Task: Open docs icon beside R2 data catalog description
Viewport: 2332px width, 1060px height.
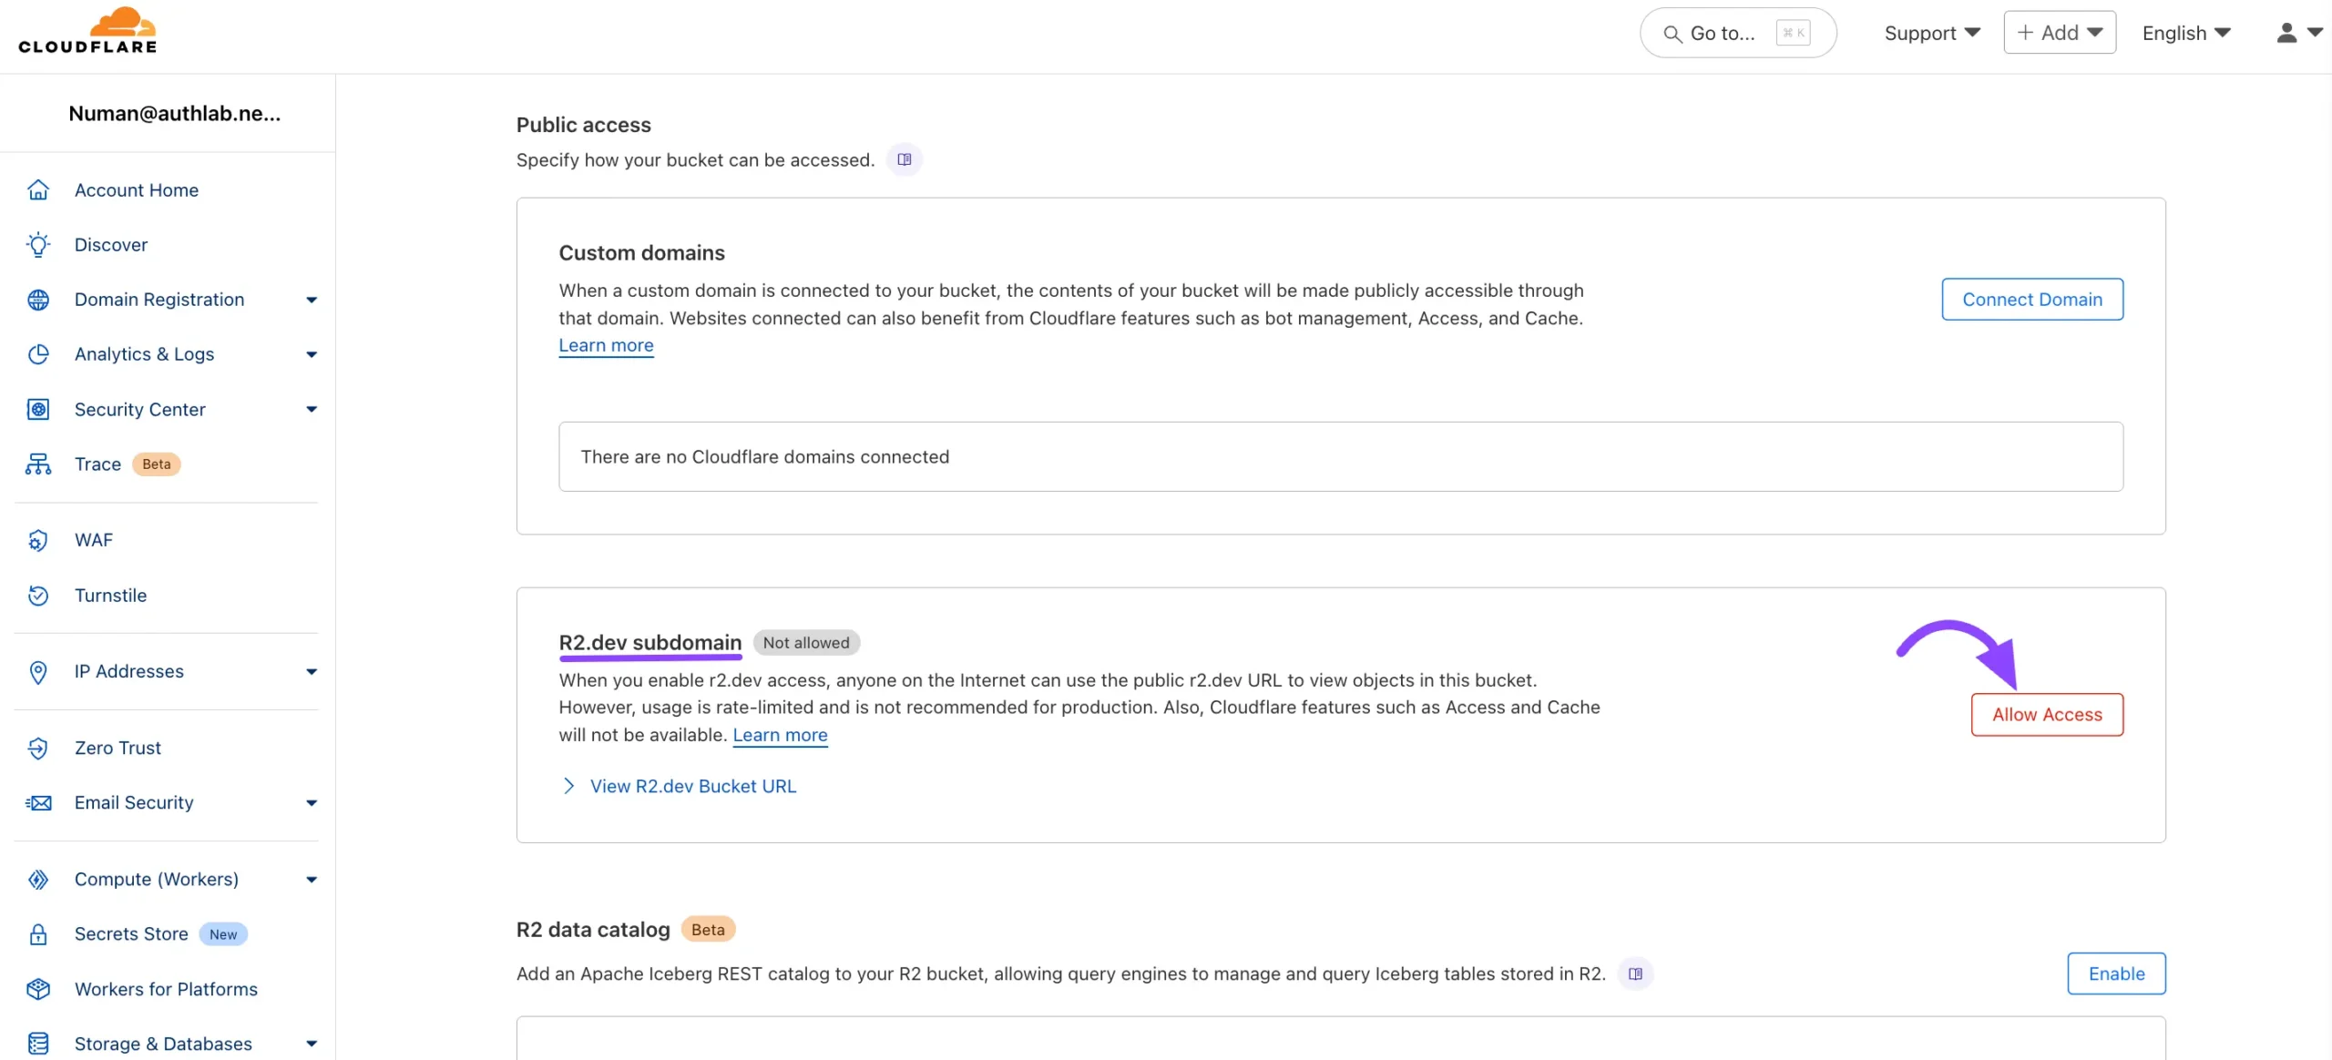Action: [1635, 973]
